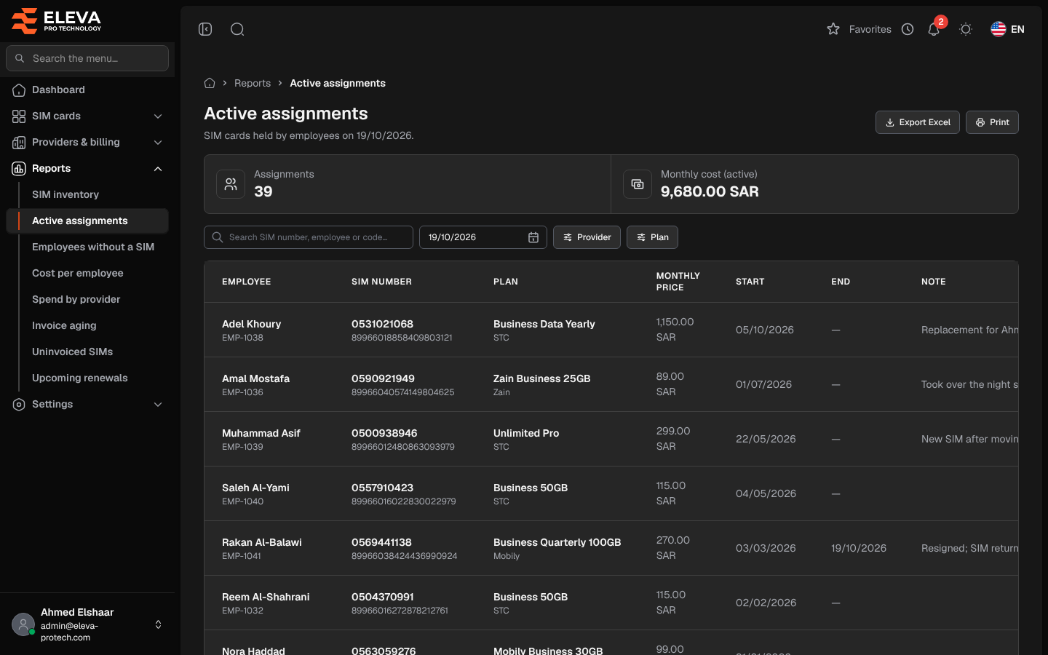Viewport: 1048px width, 655px height.
Task: Click the ELEVA Pro Technology logo
Action: [x=56, y=20]
